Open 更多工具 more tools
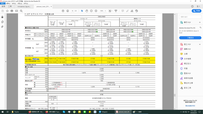 186,88
